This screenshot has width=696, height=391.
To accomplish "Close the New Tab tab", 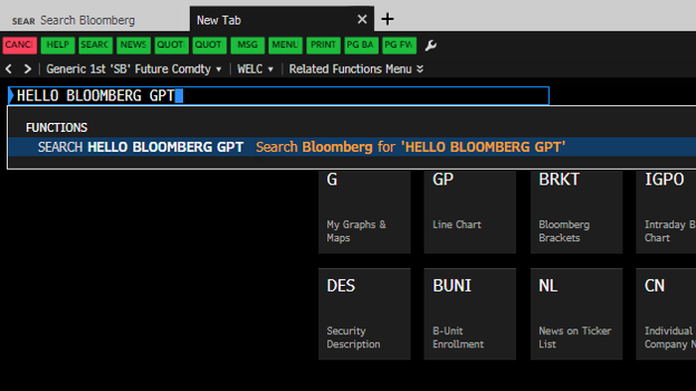I will (362, 20).
